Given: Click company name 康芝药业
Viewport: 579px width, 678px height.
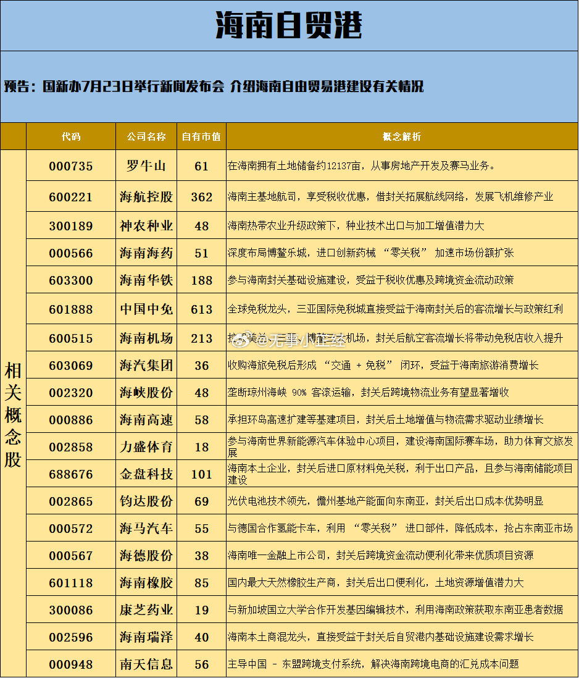Looking at the screenshot, I should pyautogui.click(x=146, y=611).
